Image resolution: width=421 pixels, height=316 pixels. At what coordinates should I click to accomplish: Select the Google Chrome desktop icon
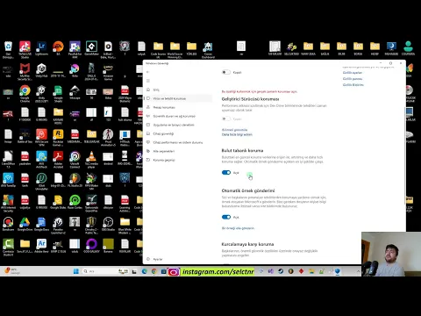click(25, 94)
